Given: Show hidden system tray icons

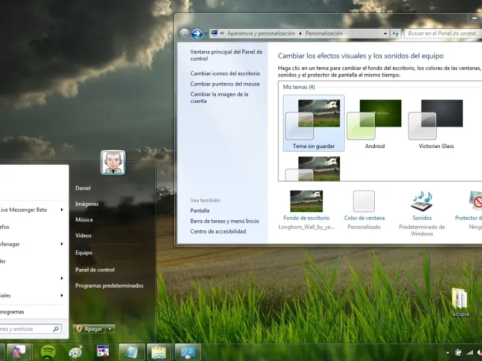Looking at the screenshot, I should tap(448, 352).
